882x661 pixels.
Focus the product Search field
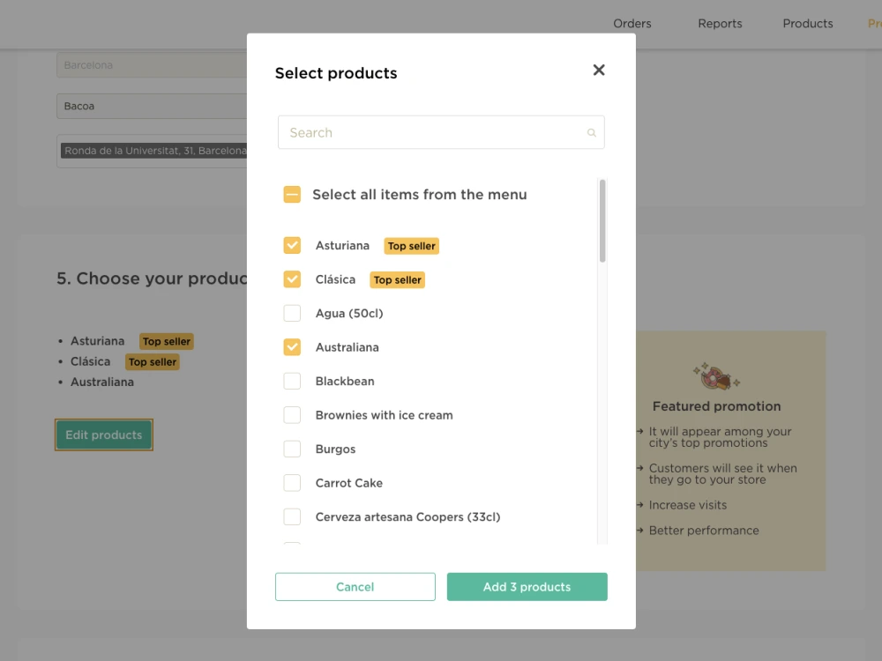441,132
